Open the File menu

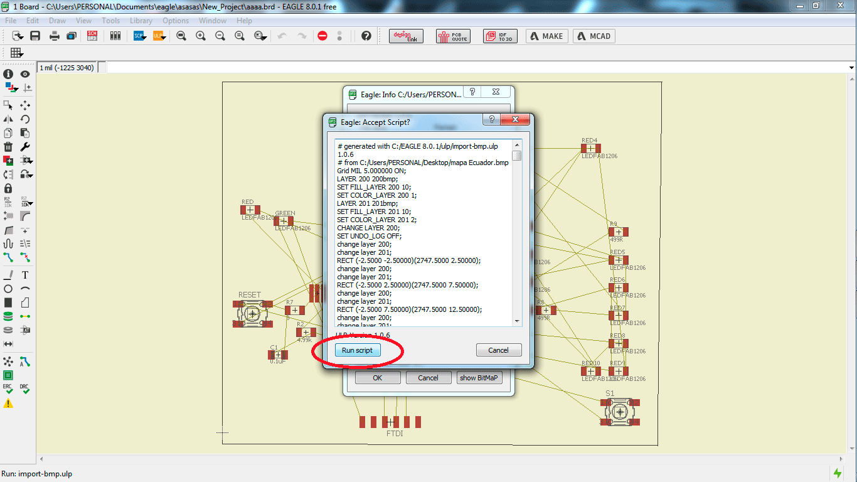11,21
